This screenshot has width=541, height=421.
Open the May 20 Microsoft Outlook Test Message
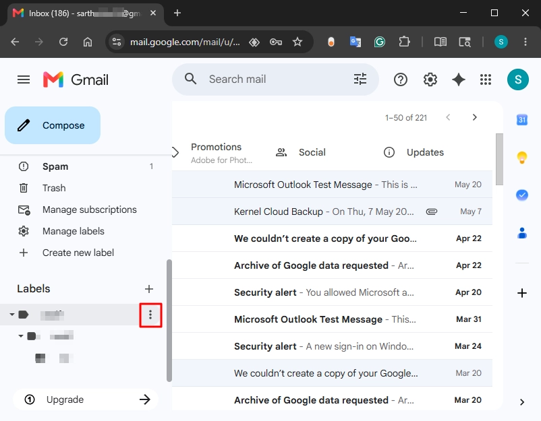[332, 185]
